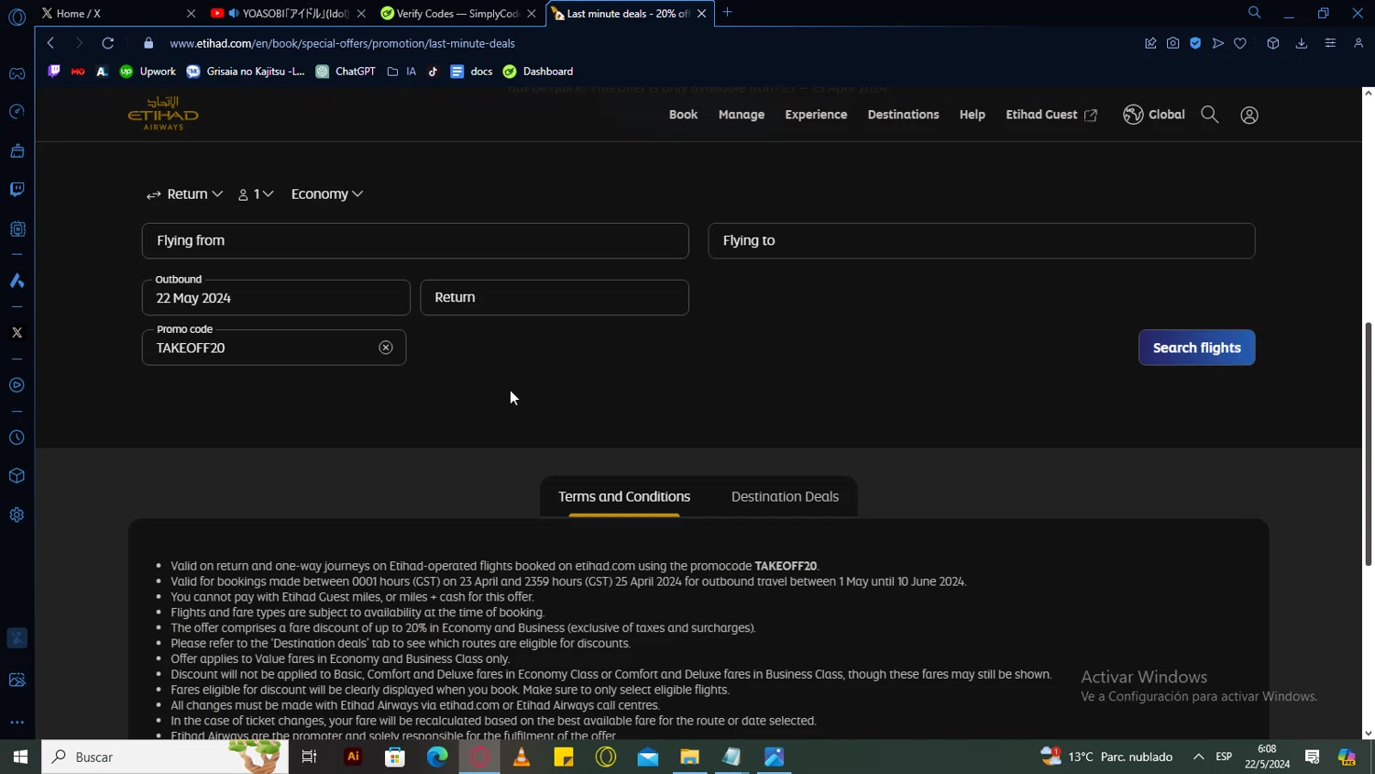The width and height of the screenshot is (1375, 774).
Task: Open the Destinations menu
Action: point(903,115)
